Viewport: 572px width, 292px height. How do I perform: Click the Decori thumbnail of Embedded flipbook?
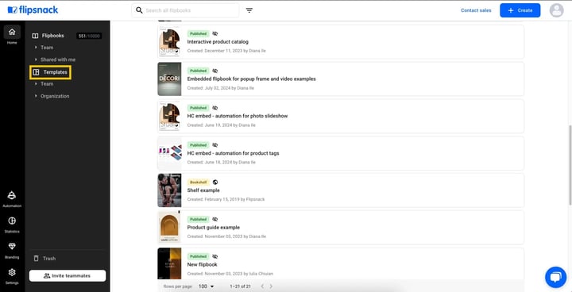click(169, 79)
